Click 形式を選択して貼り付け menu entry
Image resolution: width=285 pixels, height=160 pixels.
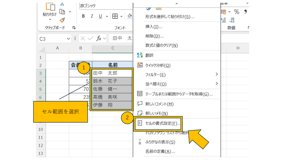click(x=170, y=17)
